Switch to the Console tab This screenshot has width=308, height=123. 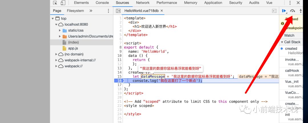pyautogui.click(x=102, y=3)
